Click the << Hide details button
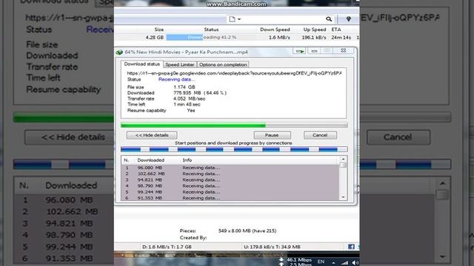 pyautogui.click(x=152, y=135)
